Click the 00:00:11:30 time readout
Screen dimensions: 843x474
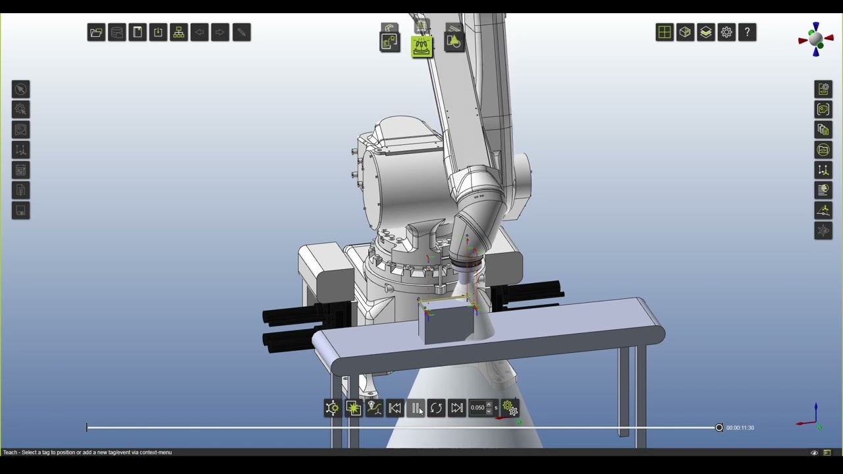740,428
